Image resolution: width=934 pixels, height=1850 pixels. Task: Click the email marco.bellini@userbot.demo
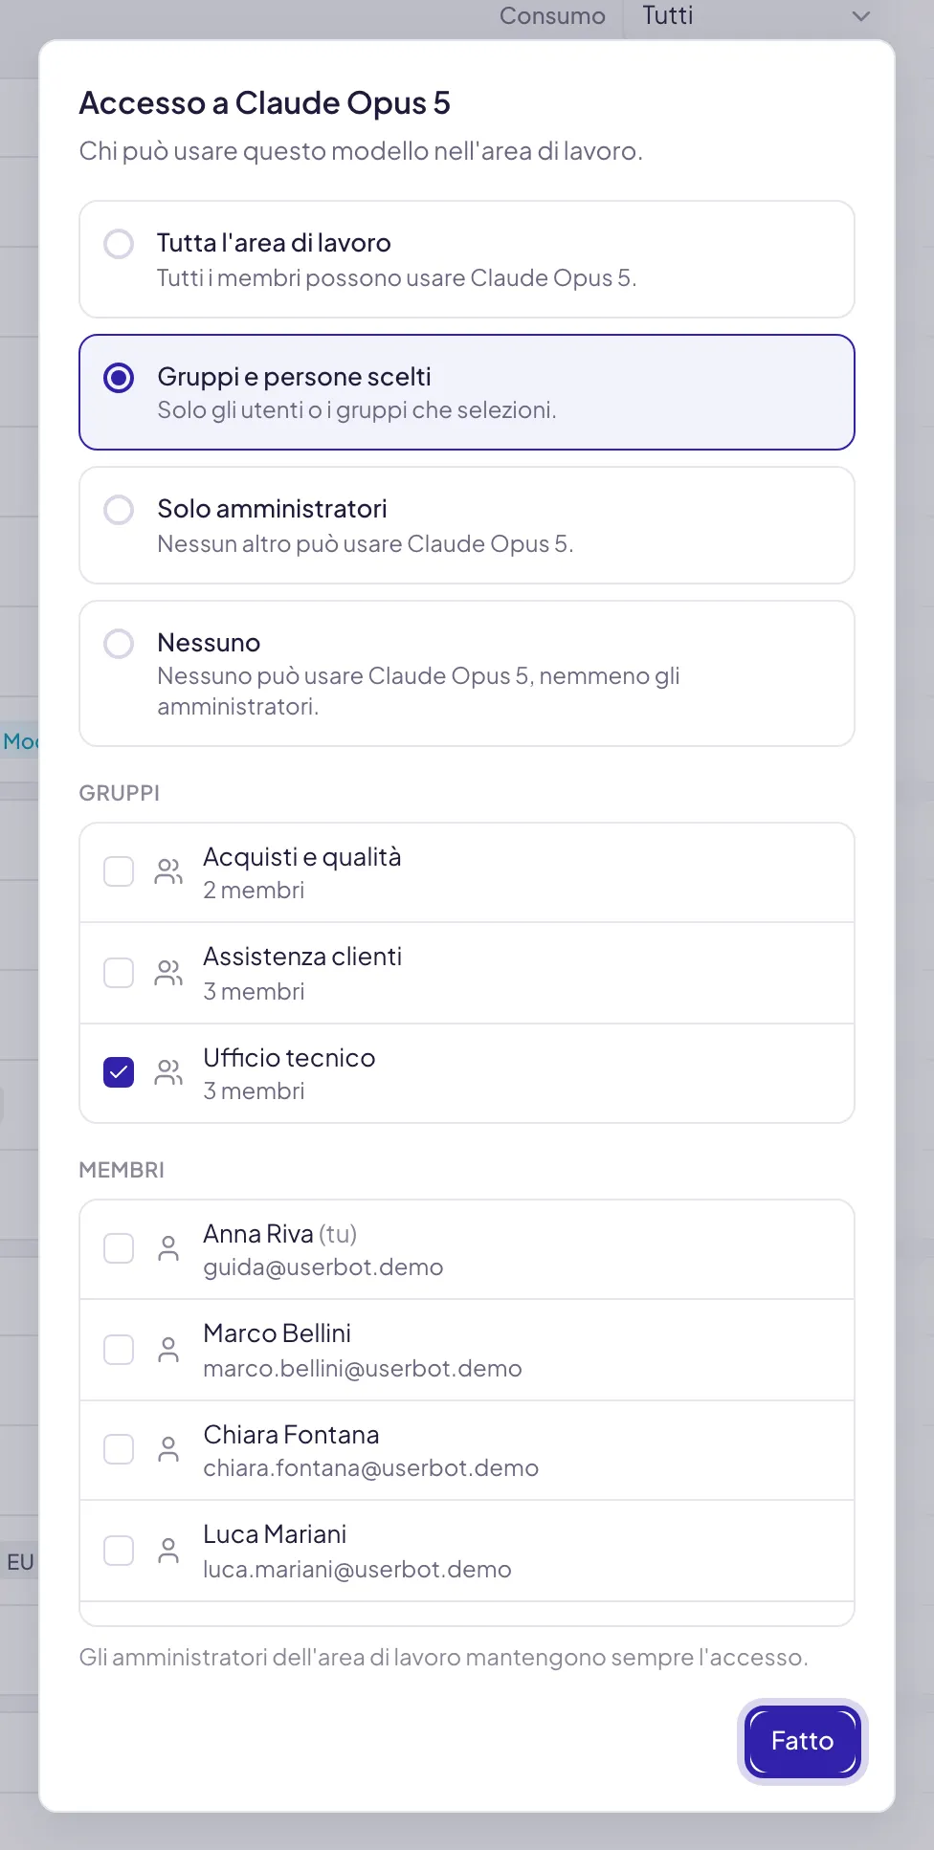[x=363, y=1369]
